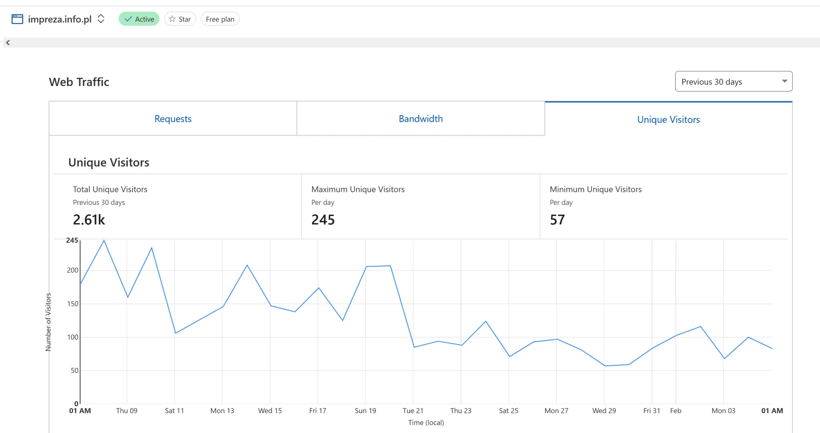This screenshot has width=820, height=433.
Task: Click the Minimum Unique Visitors 57 value
Action: [x=557, y=220]
